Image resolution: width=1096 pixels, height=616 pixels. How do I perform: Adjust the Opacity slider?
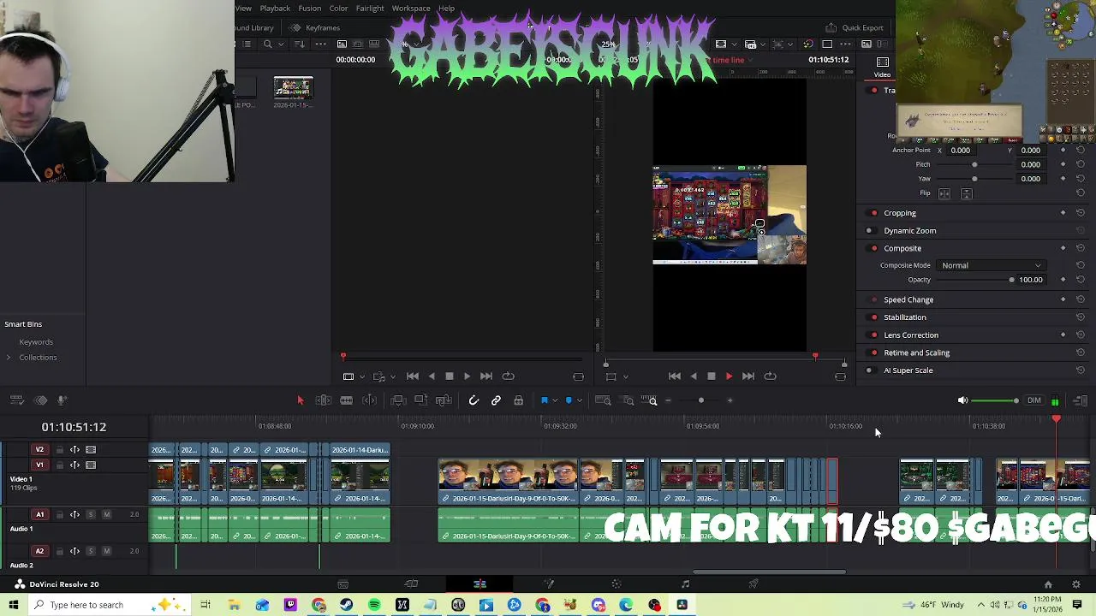point(975,280)
